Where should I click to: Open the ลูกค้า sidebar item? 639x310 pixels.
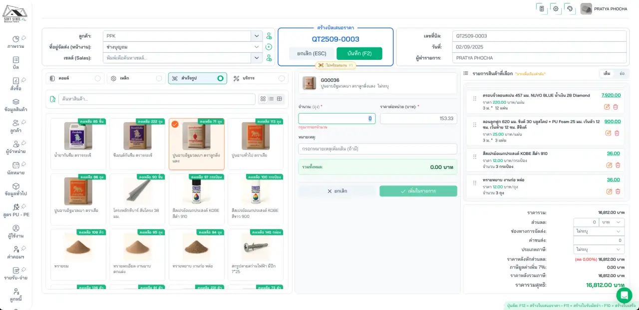pyautogui.click(x=16, y=126)
